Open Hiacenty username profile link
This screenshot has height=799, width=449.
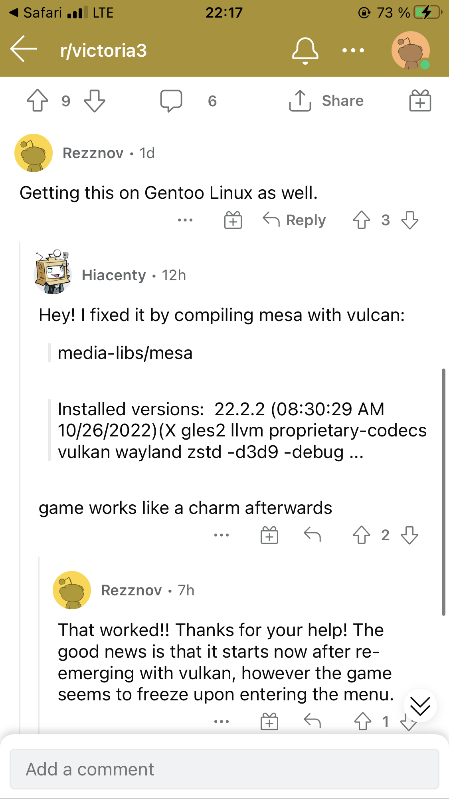114,275
